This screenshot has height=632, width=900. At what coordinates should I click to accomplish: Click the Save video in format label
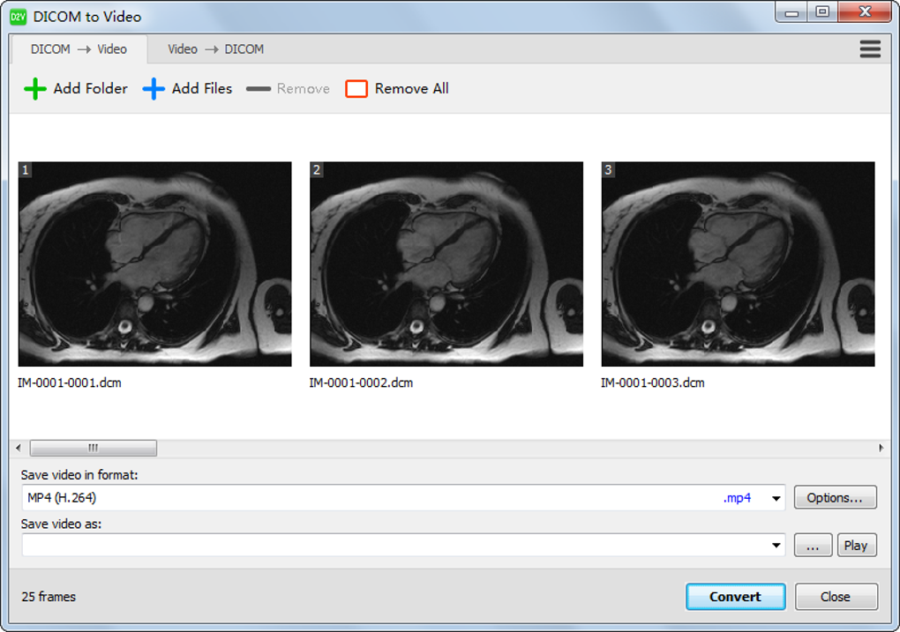(x=79, y=475)
